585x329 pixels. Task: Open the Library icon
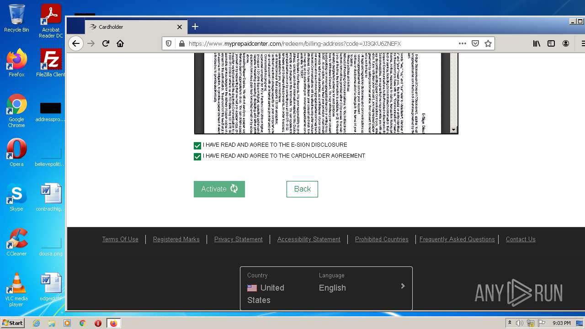(537, 43)
